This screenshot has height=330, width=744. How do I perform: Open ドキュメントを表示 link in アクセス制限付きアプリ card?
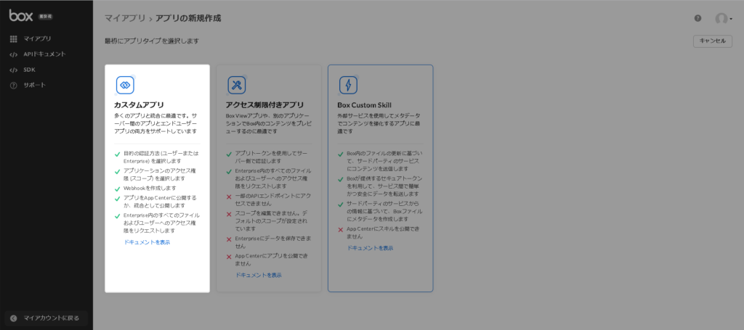[259, 275]
